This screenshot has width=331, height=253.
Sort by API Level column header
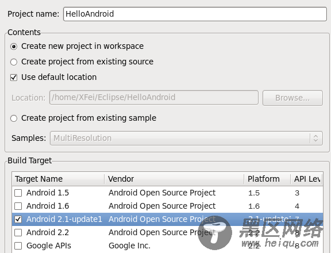tap(307, 179)
